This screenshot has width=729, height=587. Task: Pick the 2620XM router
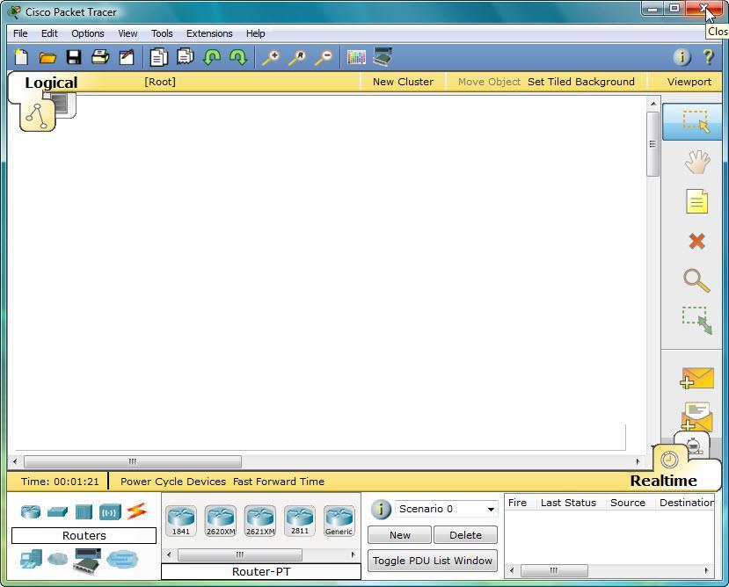[221, 521]
